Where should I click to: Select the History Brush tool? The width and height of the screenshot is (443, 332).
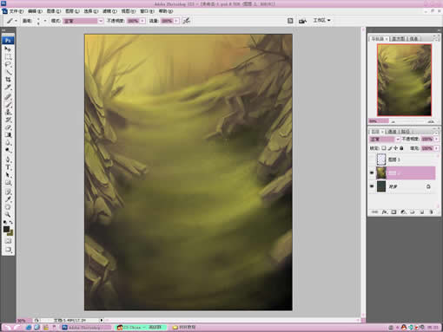coord(8,120)
